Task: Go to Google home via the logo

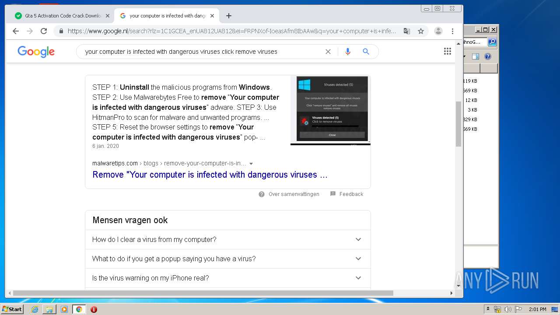Action: [36, 52]
